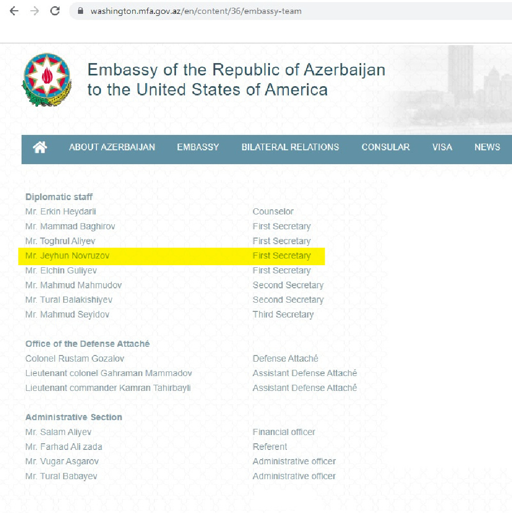This screenshot has height=513, width=512.
Task: Click the Office of the Defense Attaché heading
Action: [x=87, y=344]
